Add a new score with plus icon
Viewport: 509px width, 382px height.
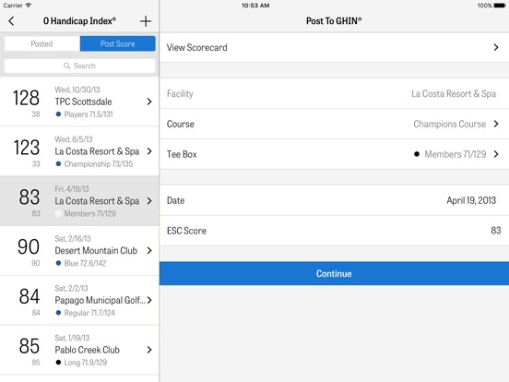click(146, 21)
